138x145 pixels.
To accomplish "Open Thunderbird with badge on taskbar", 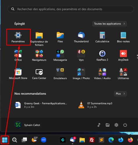I will [x=73, y=140].
